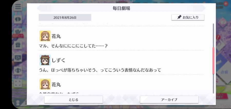Screen dimensions: 231x109
Task: Tap Shizuku's avatar thumbnail
Action: [45, 60]
